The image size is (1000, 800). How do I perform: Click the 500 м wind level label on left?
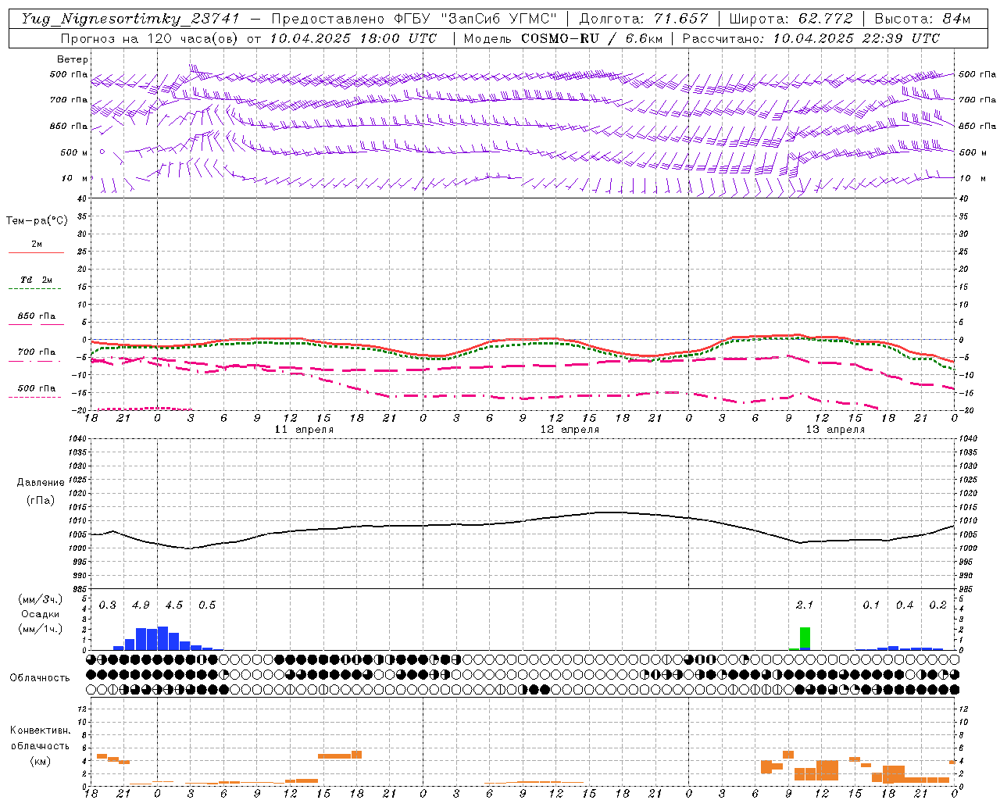74,153
